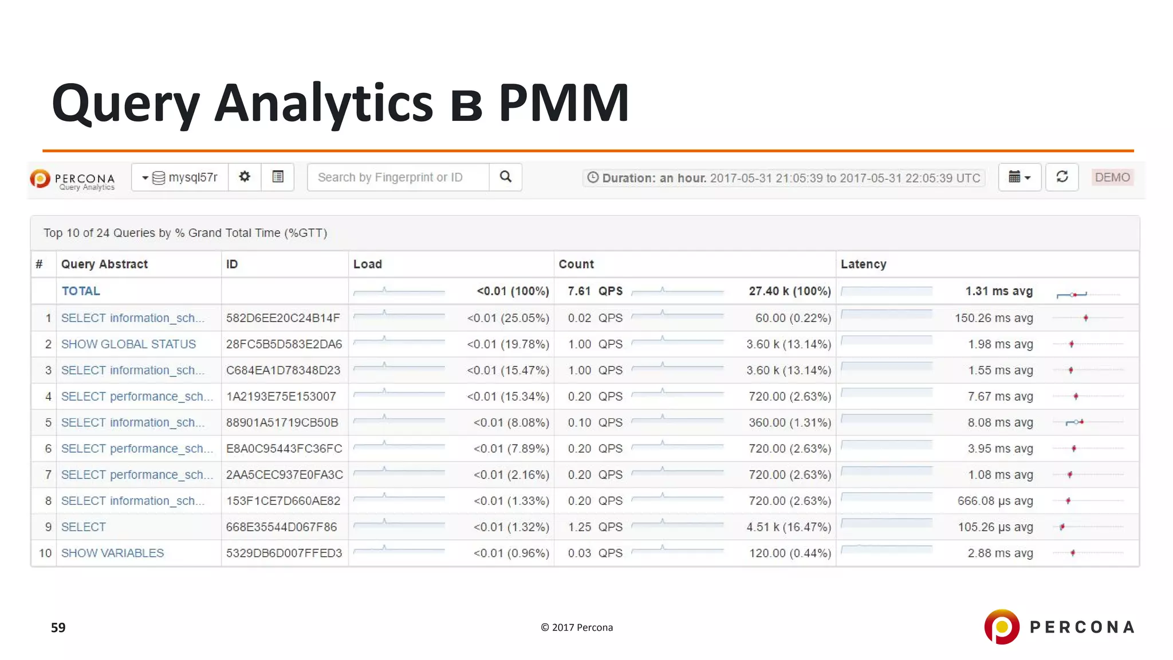
Task: Click the 150.26 ms avg latency value
Action: click(994, 318)
